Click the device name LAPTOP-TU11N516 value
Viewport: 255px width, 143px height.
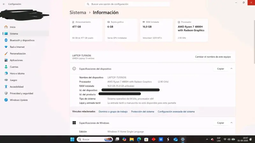coord(117,77)
